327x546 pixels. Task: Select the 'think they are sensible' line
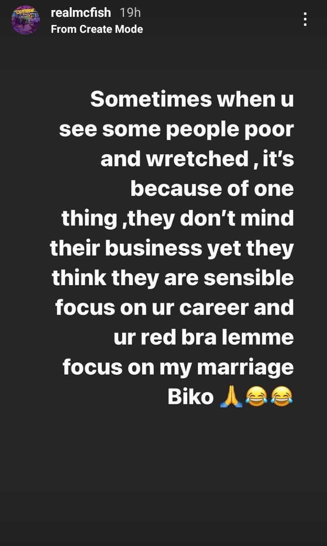173,279
